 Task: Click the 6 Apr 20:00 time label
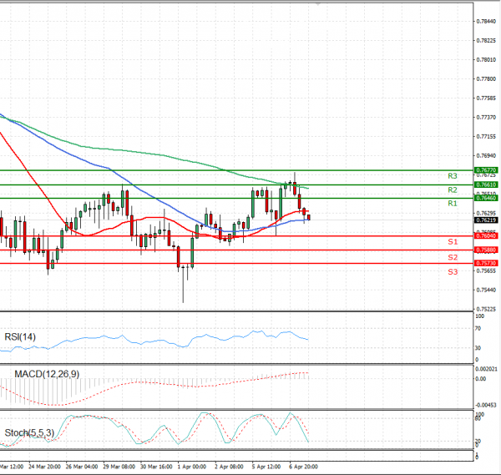point(302,467)
